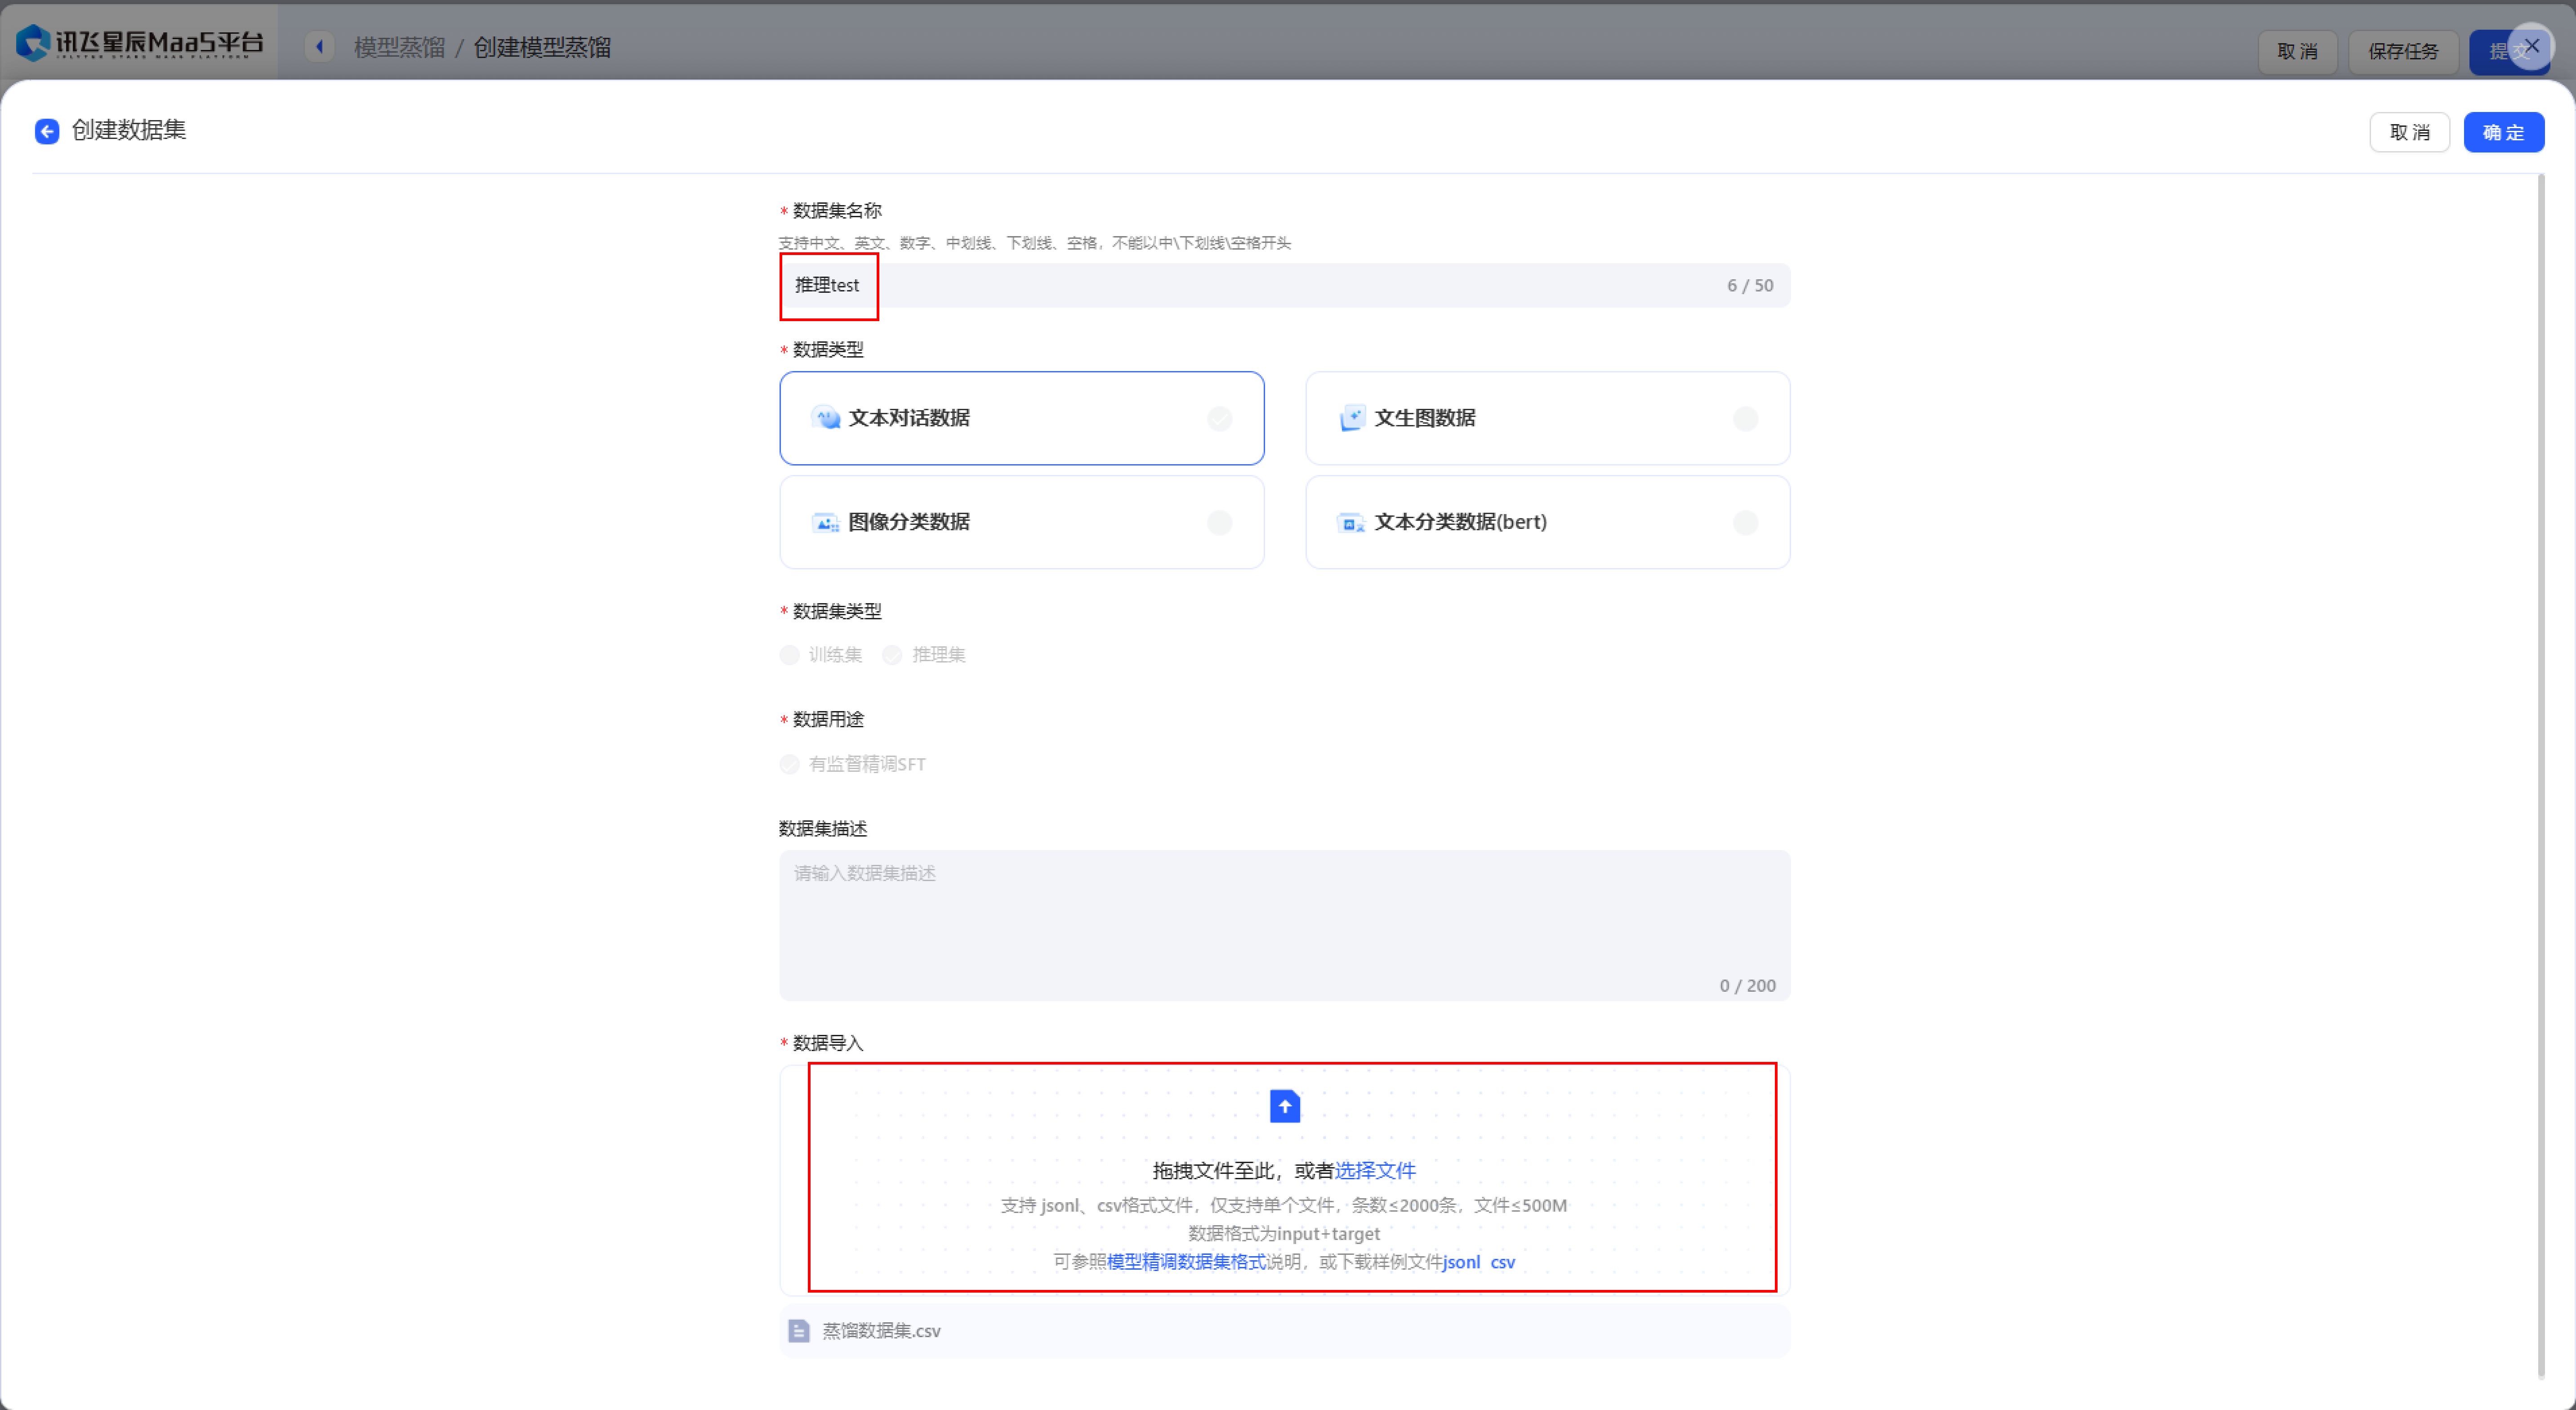The width and height of the screenshot is (2576, 1410).
Task: Click the 文本对话数据 chat icon
Action: click(x=826, y=417)
